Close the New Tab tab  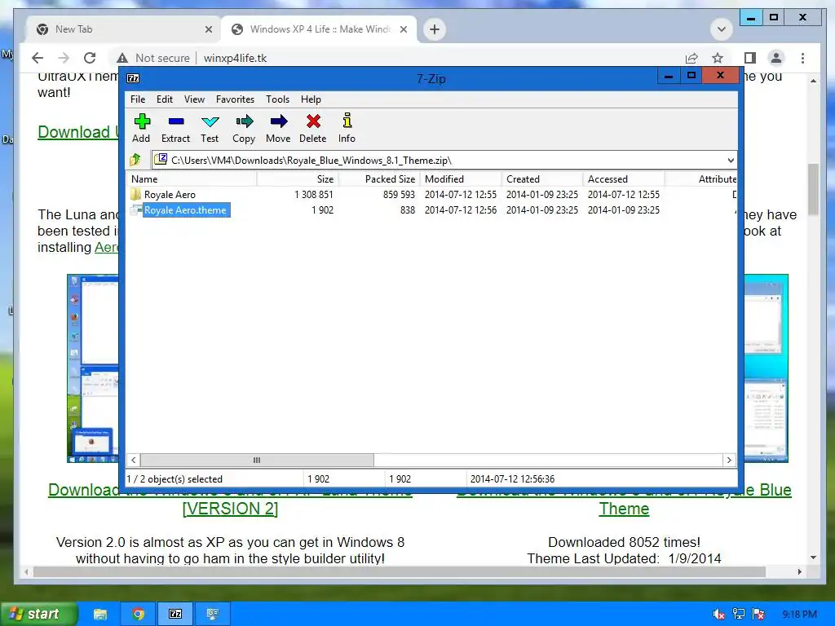(x=209, y=29)
